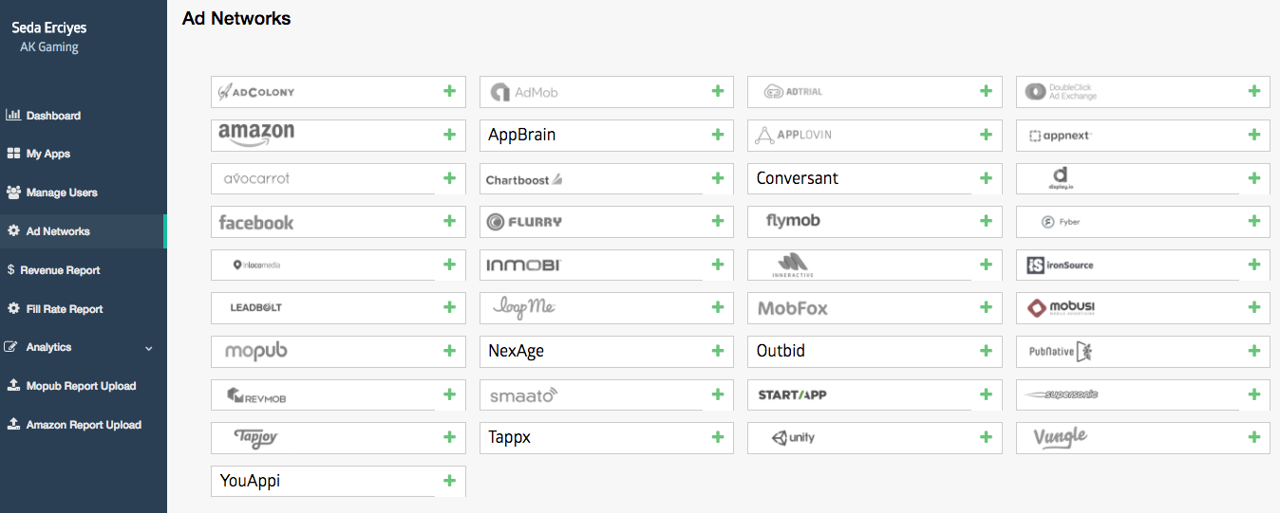Viewport: 1280px width, 513px height.
Task: Click the plus icon for Appnext
Action: [x=1254, y=135]
